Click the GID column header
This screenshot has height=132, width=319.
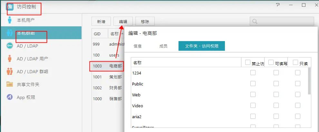point(100,34)
